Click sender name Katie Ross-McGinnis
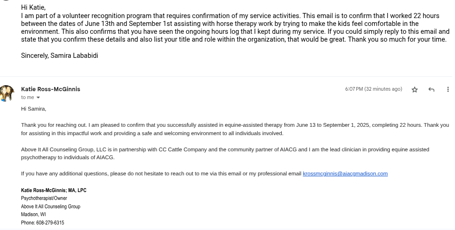The width and height of the screenshot is (455, 230). pos(51,89)
